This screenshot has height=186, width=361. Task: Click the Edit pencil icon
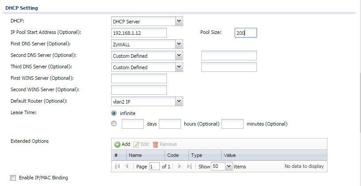[x=136, y=145]
